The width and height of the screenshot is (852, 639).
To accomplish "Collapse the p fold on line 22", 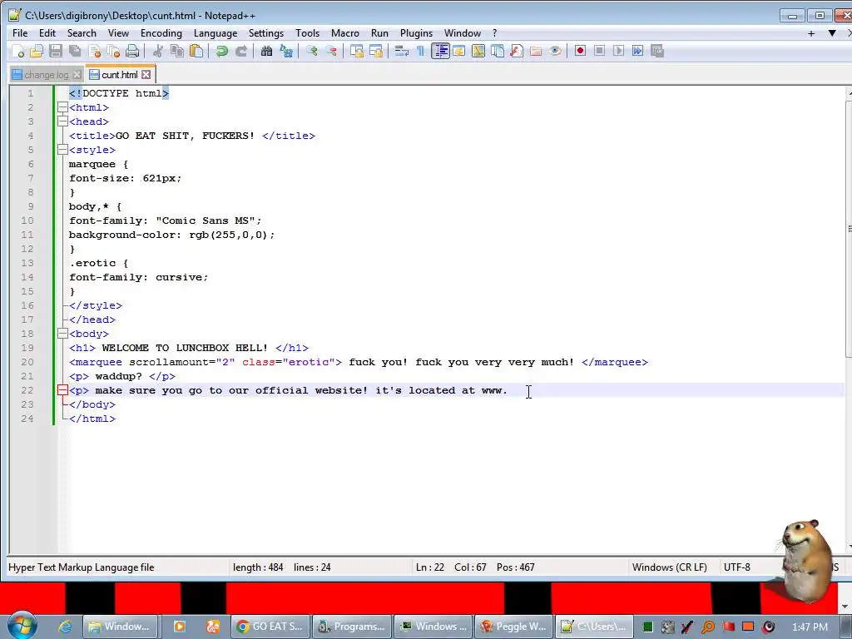I will [62, 390].
